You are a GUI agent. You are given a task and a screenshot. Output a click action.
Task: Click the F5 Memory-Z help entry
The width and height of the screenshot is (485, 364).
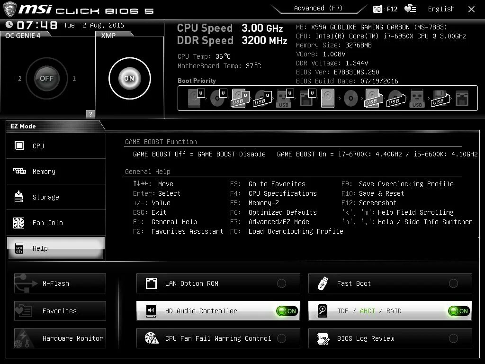point(254,203)
